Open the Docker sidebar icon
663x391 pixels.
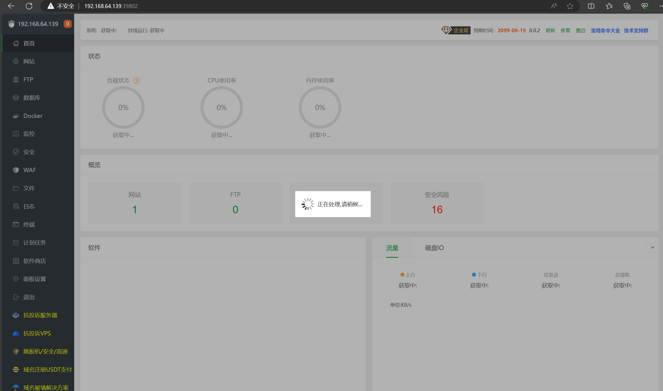[16, 116]
